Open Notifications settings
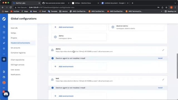178x100 pixels. (x=16, y=75)
